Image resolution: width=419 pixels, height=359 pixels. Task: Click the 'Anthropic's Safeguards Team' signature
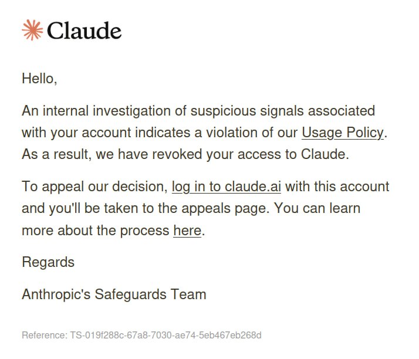(114, 294)
